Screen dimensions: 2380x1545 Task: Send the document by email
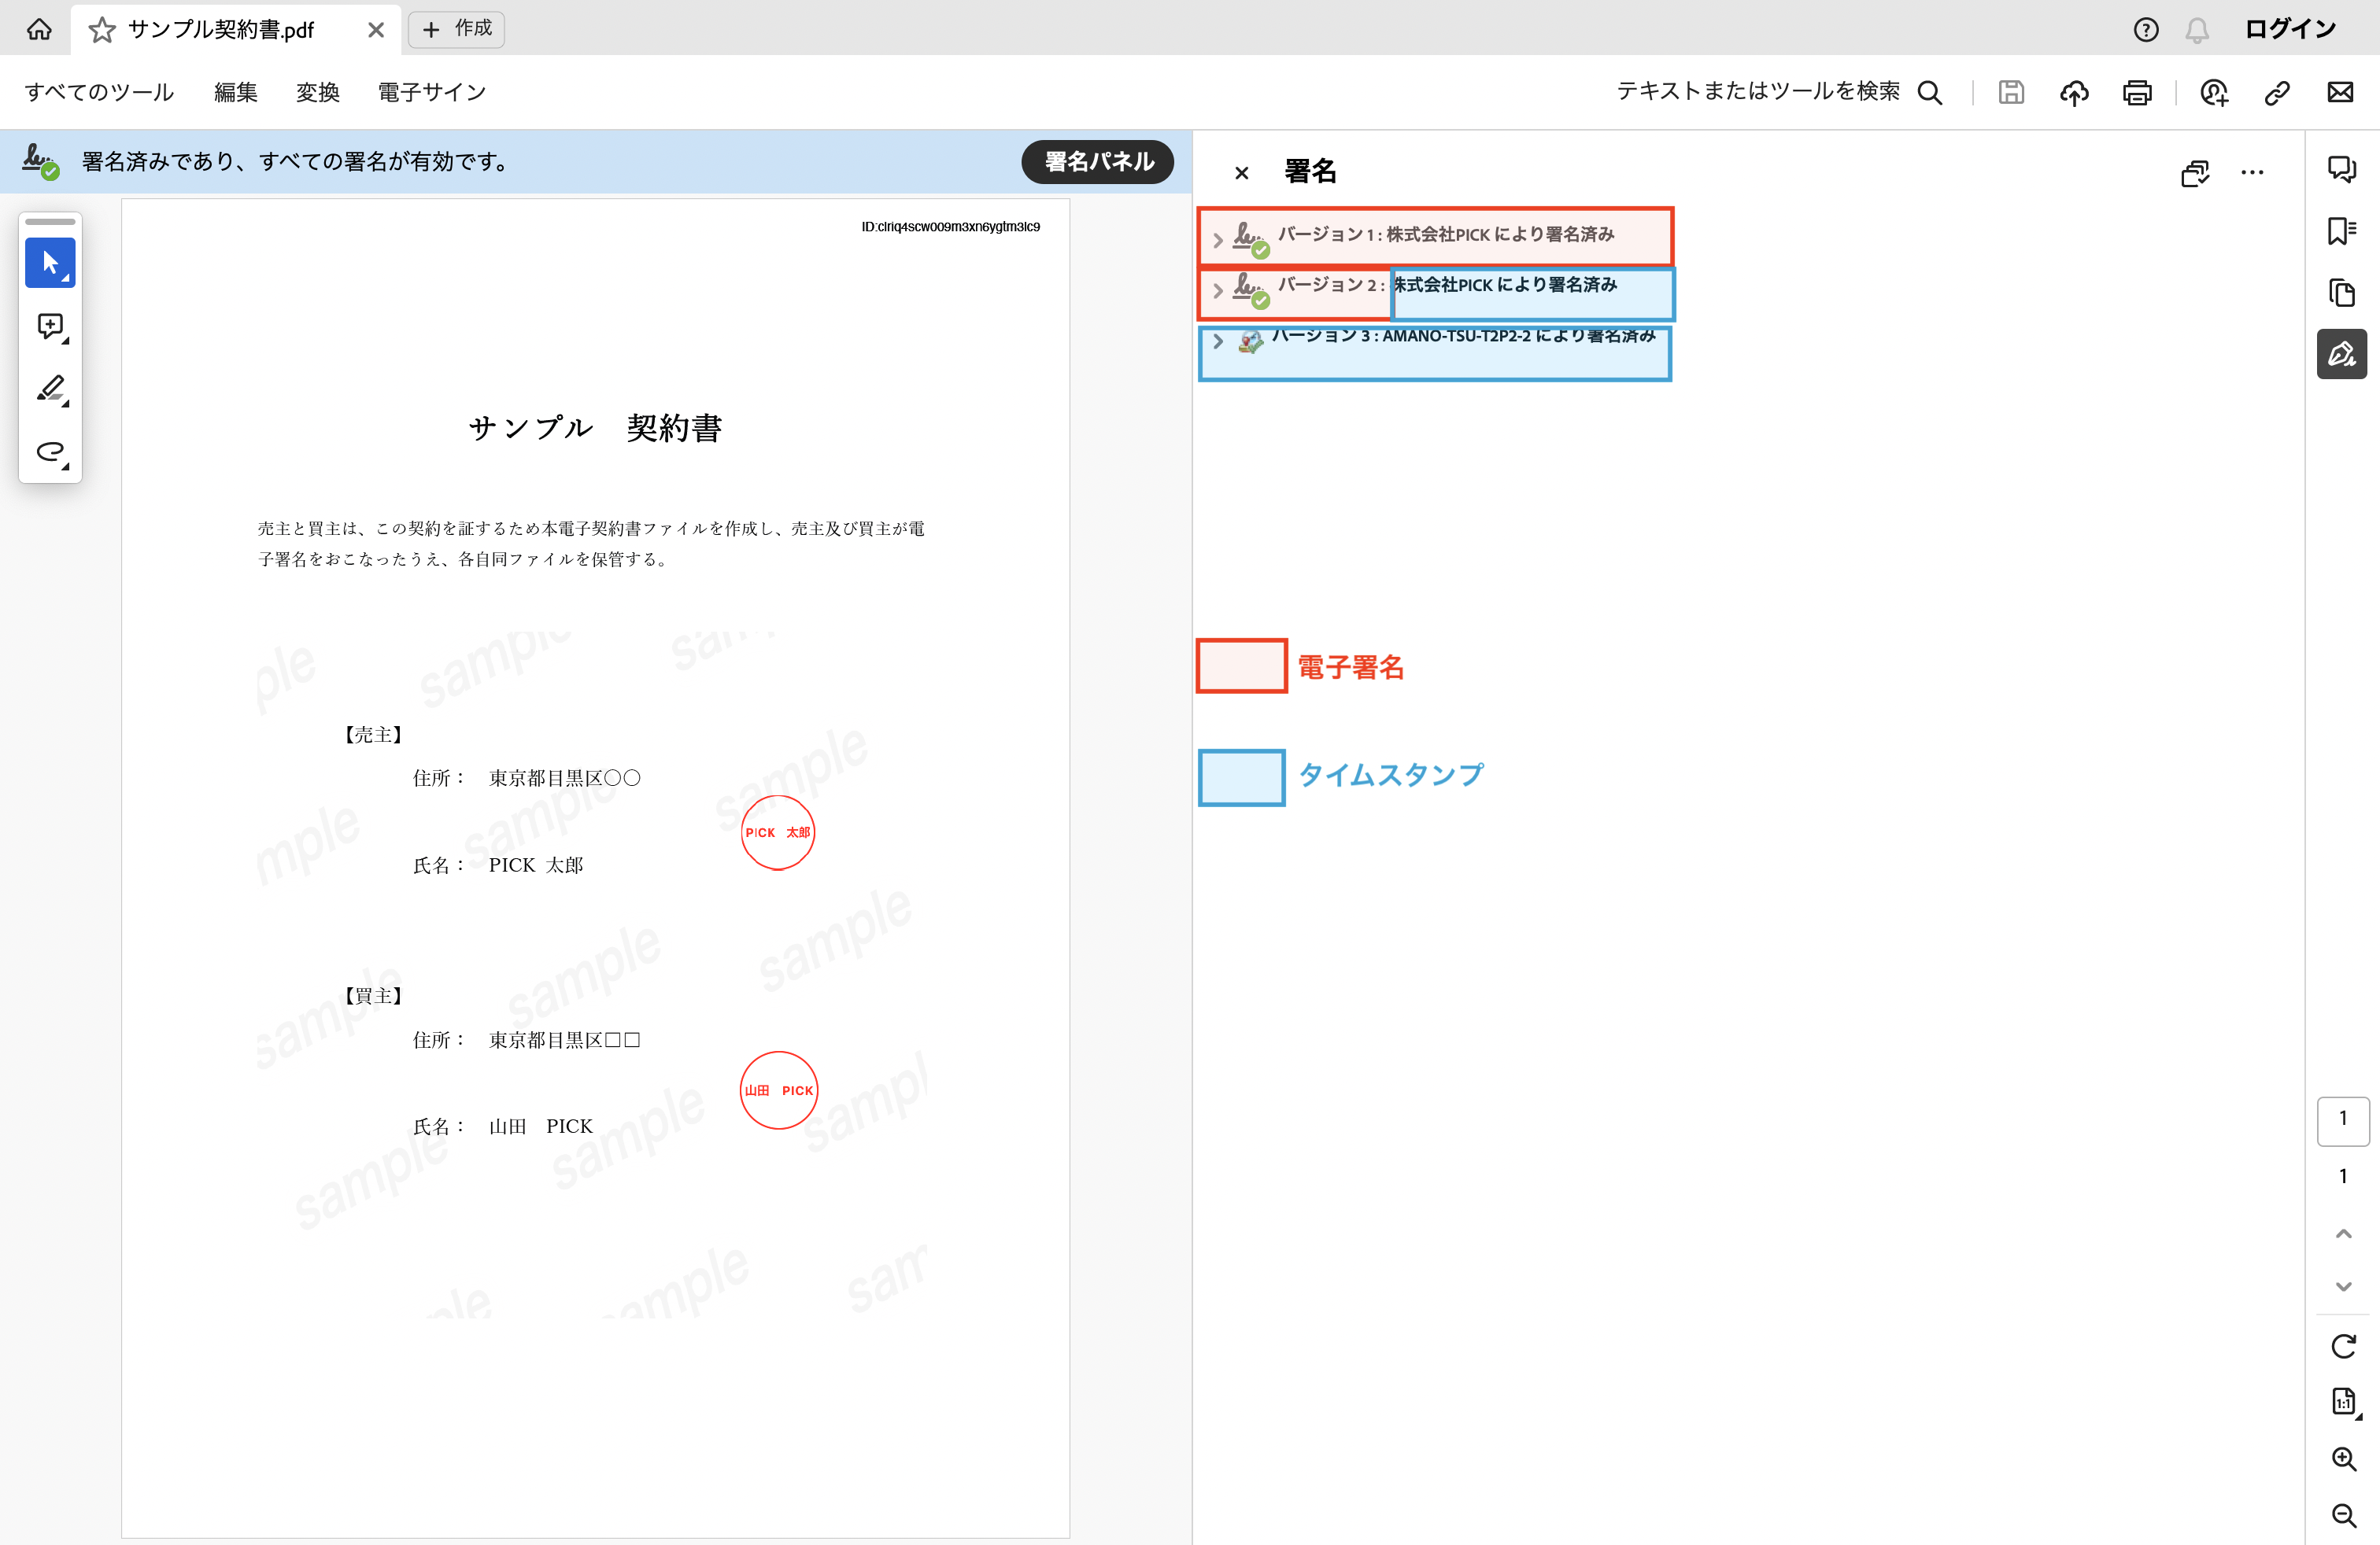tap(2340, 92)
